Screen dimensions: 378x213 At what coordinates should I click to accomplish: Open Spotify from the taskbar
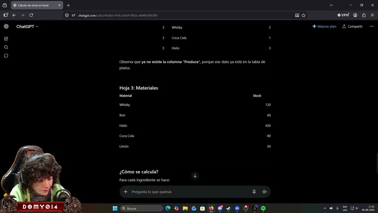pos(263,209)
